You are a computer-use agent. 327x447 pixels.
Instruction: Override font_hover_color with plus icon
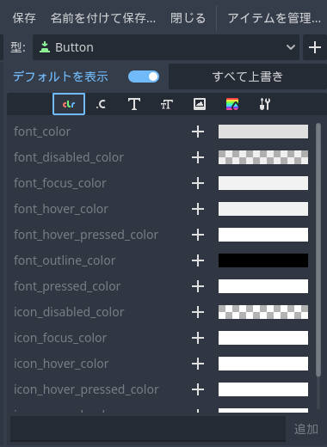pos(198,209)
